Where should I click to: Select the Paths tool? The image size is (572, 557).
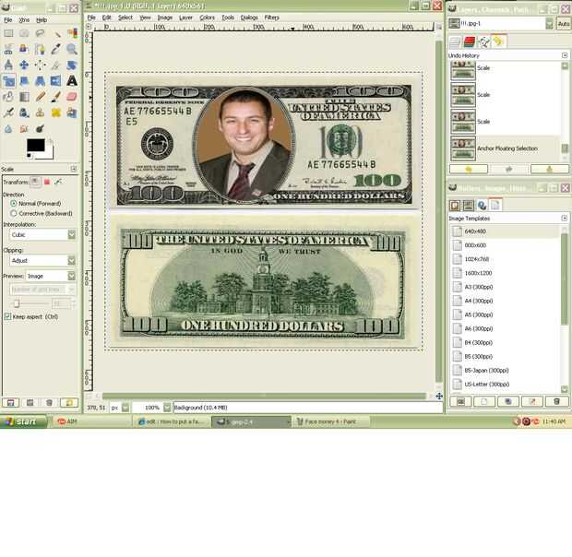click(x=40, y=49)
